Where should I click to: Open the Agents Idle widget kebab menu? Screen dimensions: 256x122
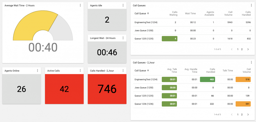click(123, 5)
